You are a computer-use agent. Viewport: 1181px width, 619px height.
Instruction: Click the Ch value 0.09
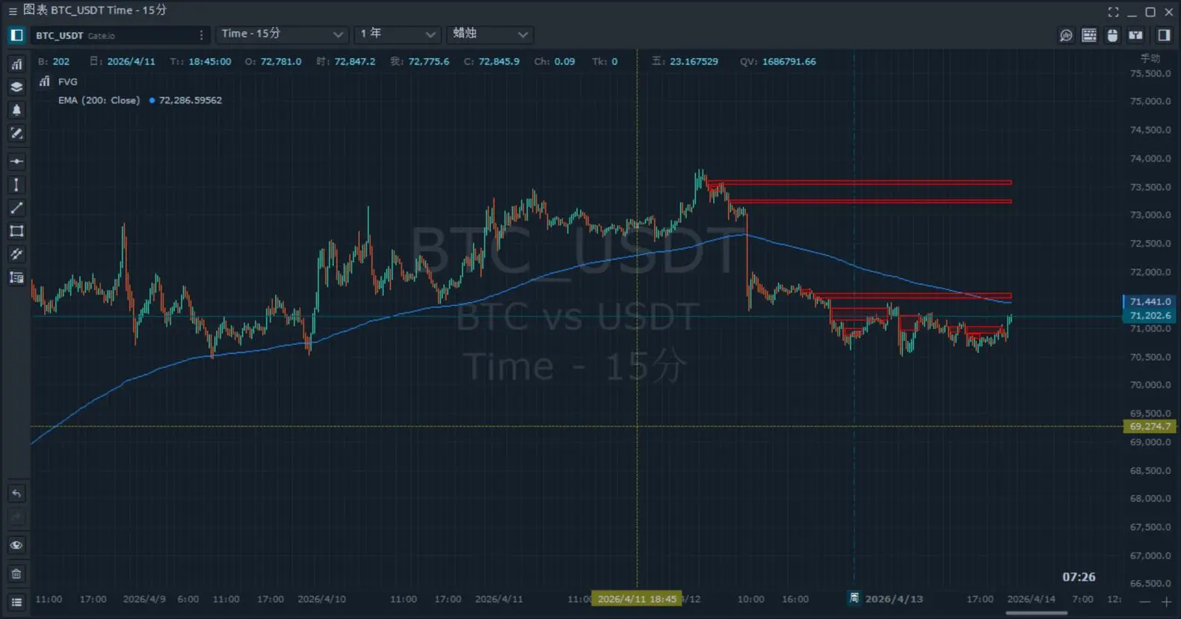click(x=565, y=61)
